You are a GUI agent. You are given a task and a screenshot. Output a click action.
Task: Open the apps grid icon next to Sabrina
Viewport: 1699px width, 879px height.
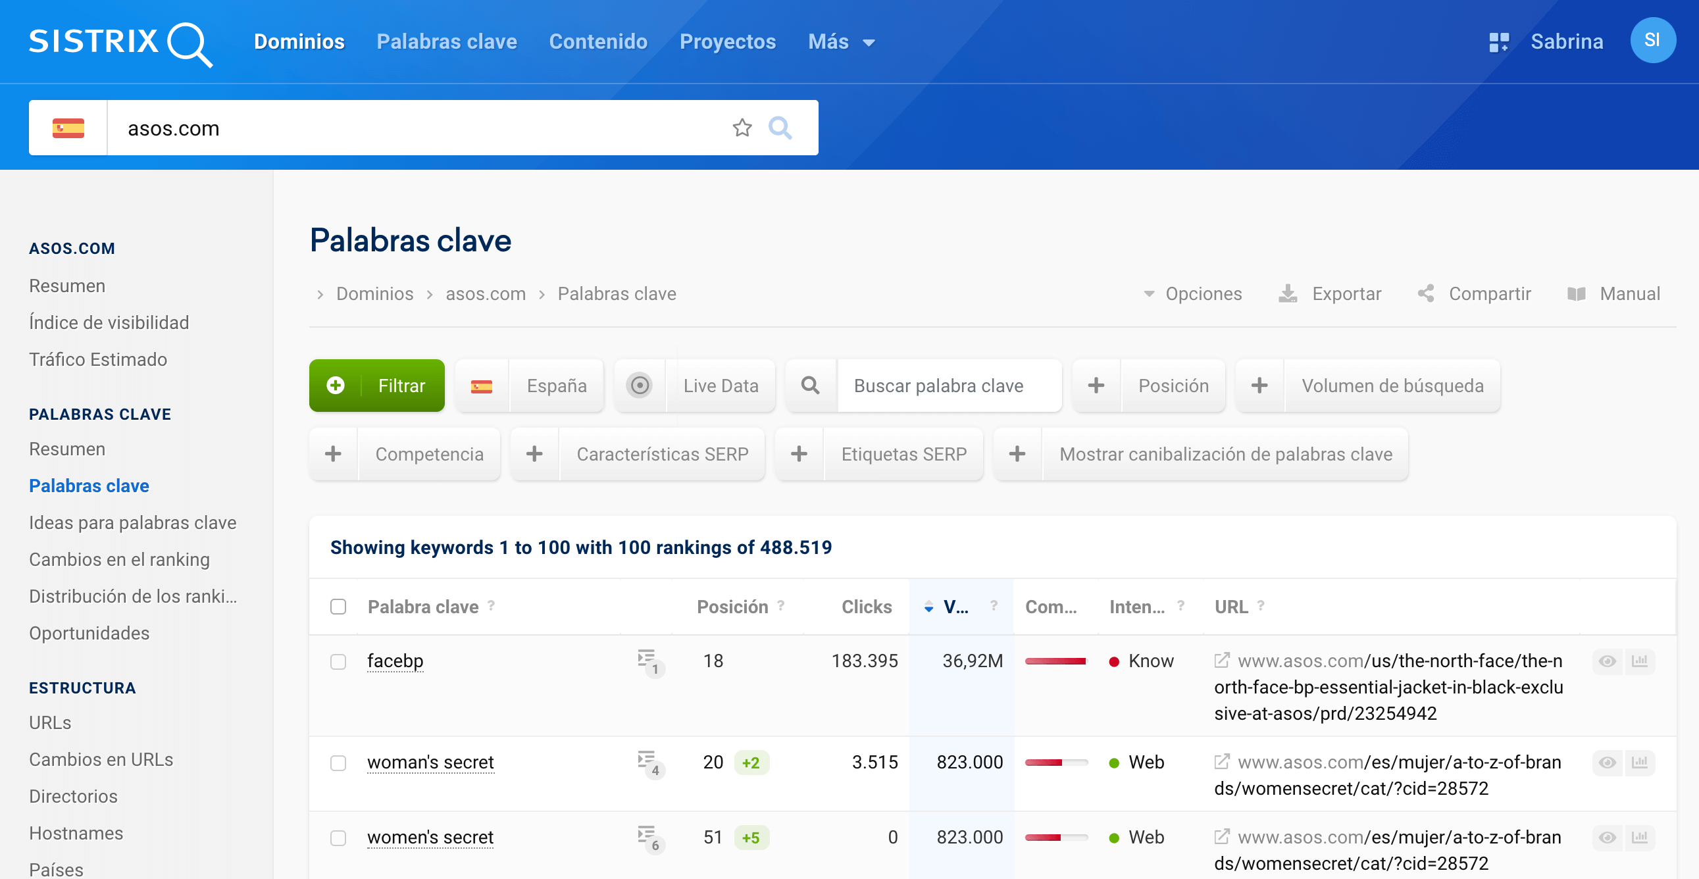pos(1498,42)
